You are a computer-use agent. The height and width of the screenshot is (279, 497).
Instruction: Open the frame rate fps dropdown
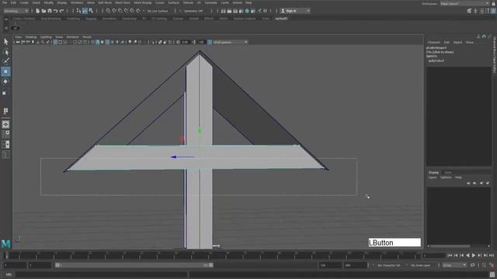click(454, 265)
